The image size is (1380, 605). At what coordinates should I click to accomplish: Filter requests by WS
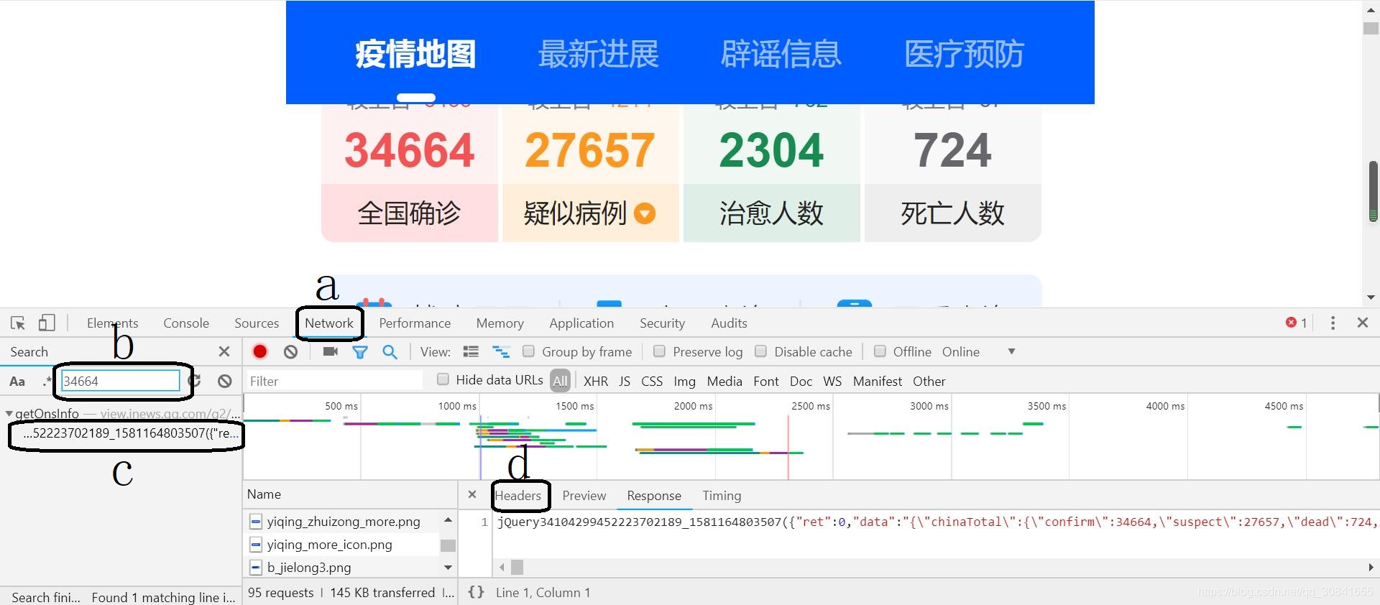coord(832,382)
